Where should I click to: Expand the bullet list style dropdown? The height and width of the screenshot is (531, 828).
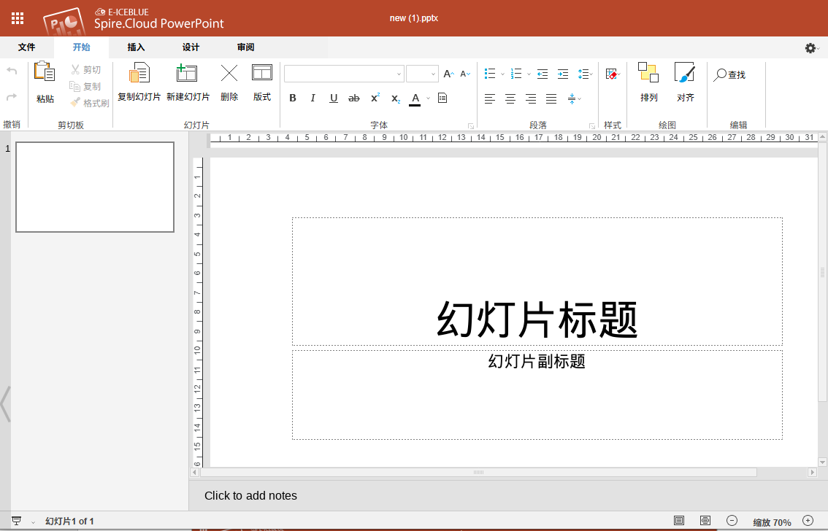[502, 74]
